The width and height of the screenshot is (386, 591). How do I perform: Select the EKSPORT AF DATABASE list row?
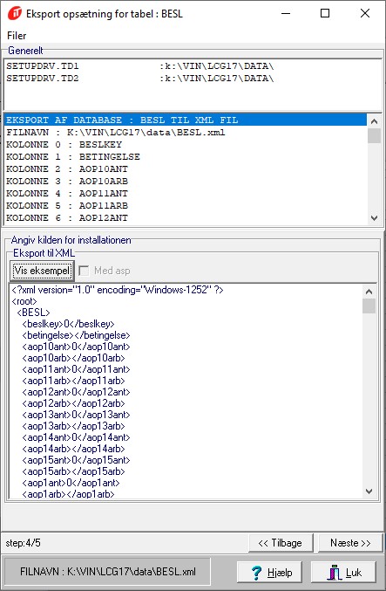[185, 120]
